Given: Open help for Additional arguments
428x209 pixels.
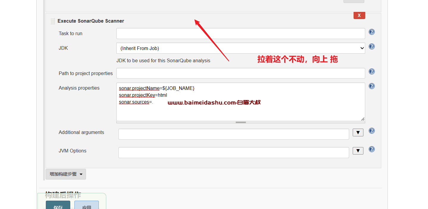Looking at the screenshot, I should pos(371,131).
